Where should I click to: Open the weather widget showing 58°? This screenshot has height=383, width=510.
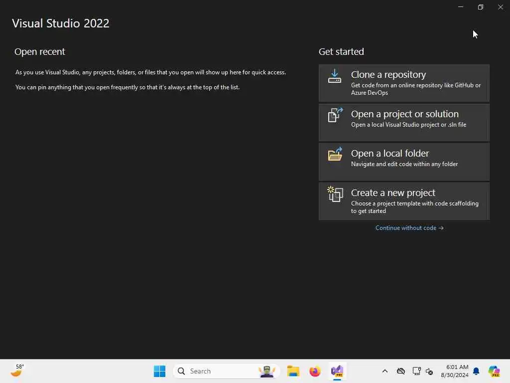tap(17, 371)
